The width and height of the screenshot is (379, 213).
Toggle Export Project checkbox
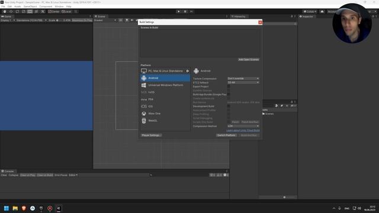229,86
